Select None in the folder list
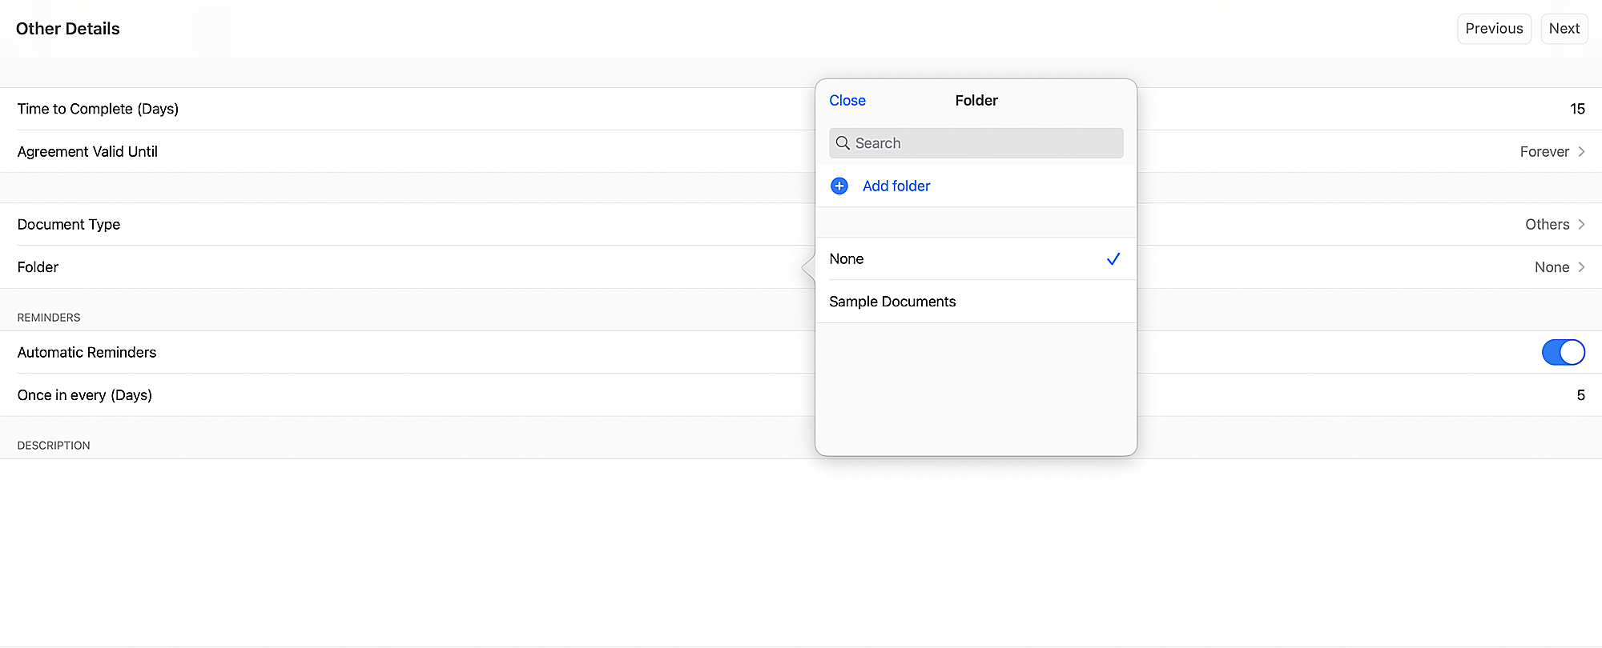 (x=847, y=259)
